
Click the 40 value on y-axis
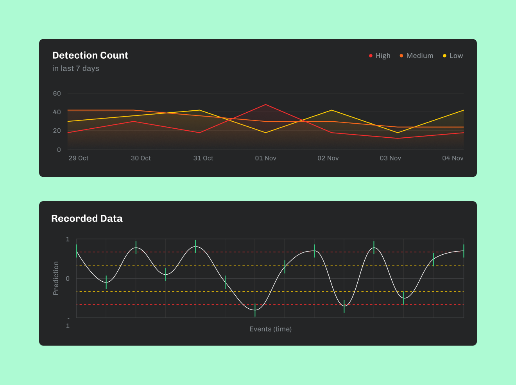(x=57, y=112)
